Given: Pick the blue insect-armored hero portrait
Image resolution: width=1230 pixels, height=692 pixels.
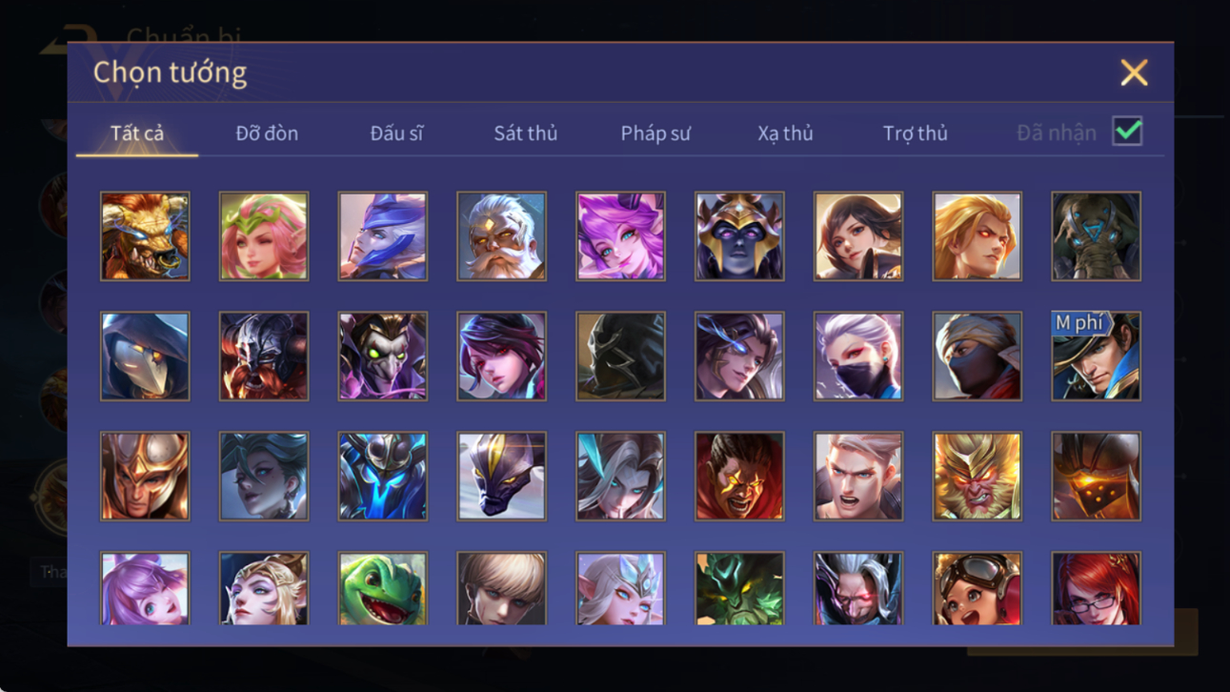Looking at the screenshot, I should point(382,477).
